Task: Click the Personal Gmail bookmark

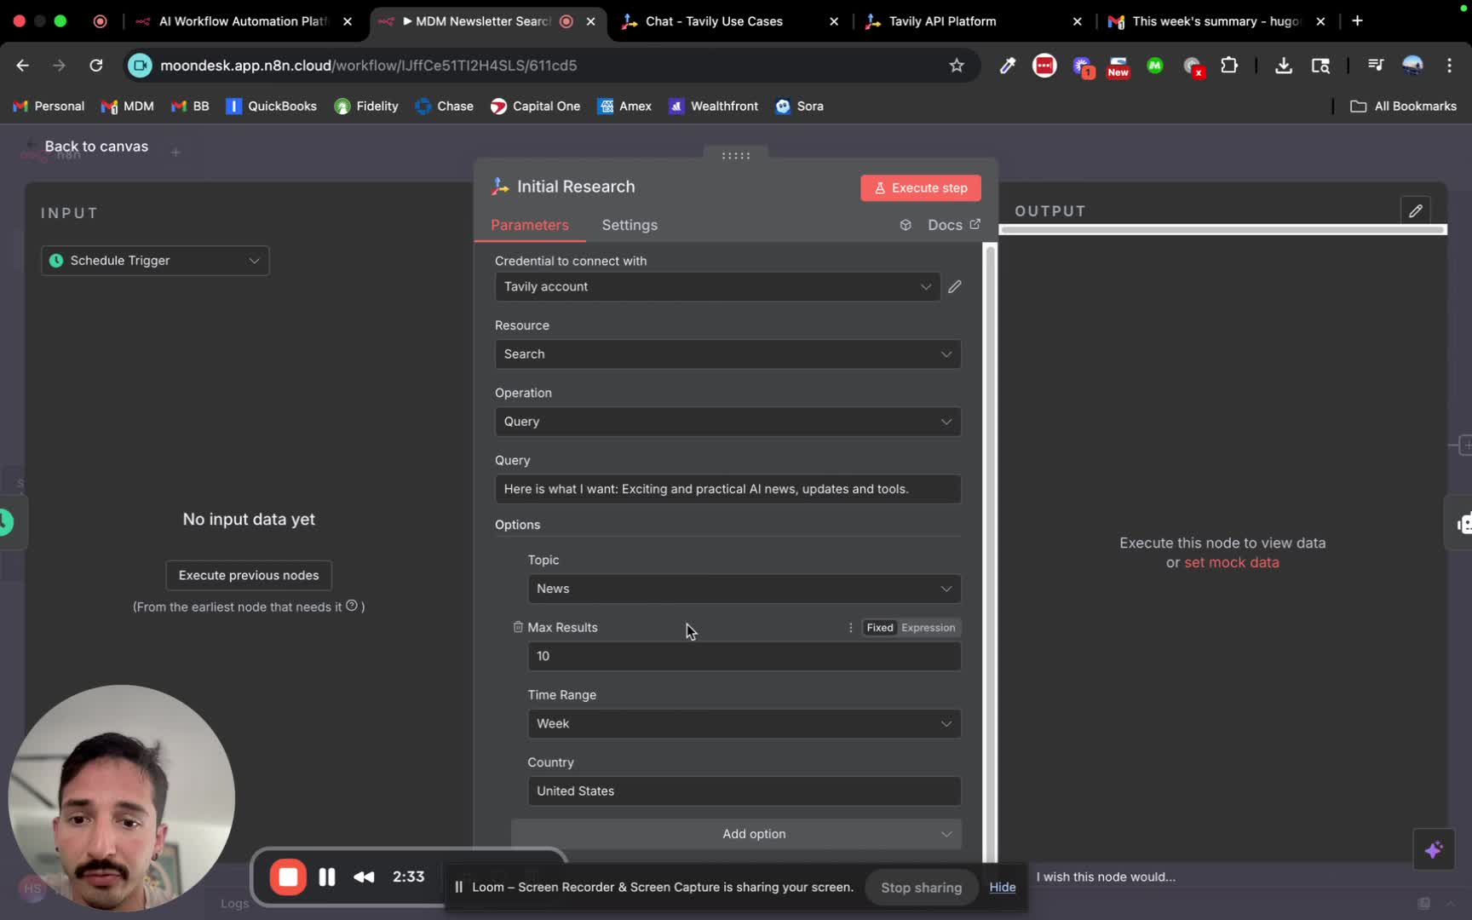Action: (49, 106)
